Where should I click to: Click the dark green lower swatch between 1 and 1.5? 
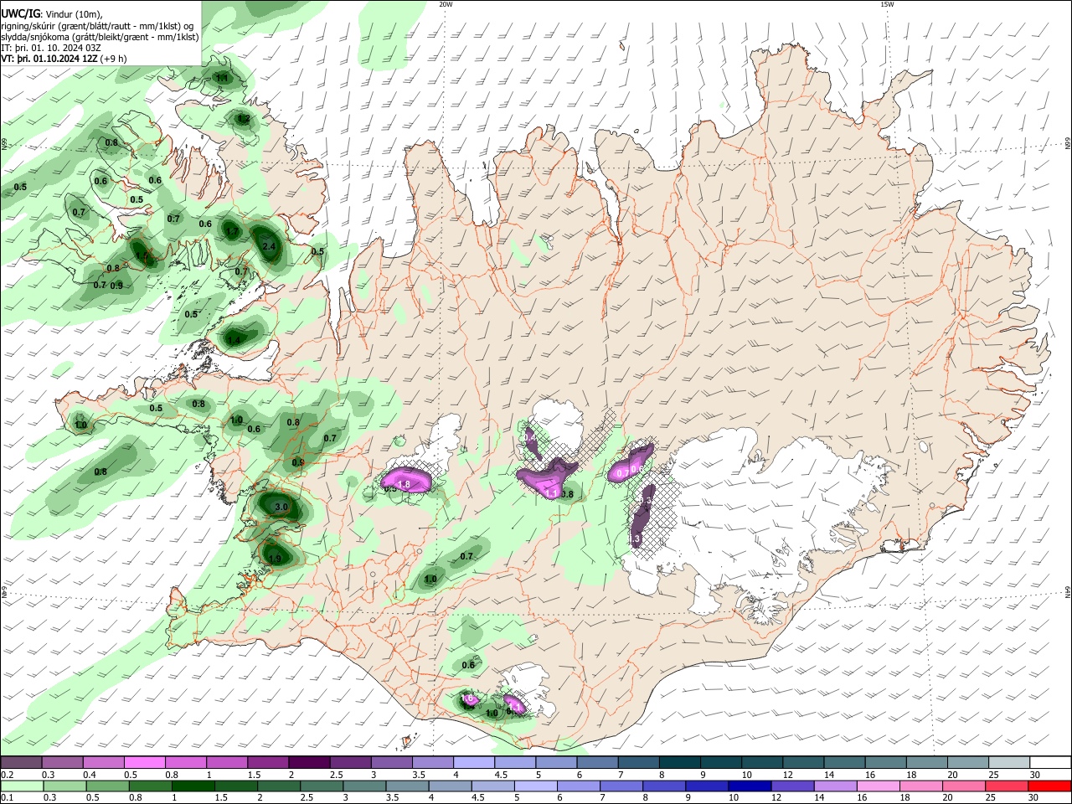193,786
